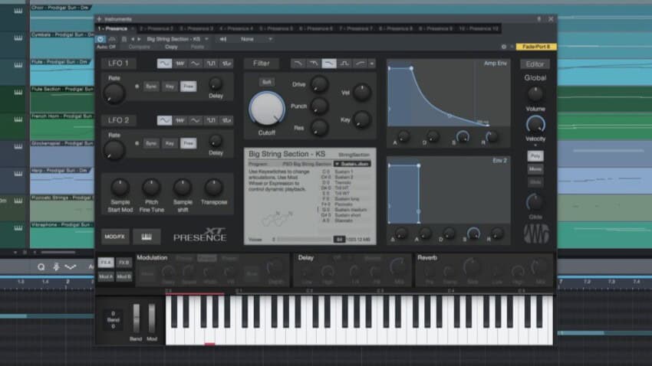Switch to the 10 - Presence 10 tab
The height and width of the screenshot is (366, 652).
click(478, 28)
